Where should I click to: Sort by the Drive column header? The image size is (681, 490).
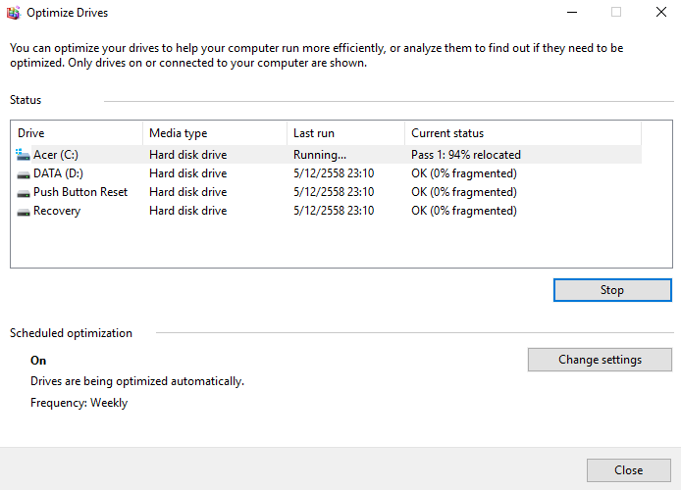tap(78, 133)
